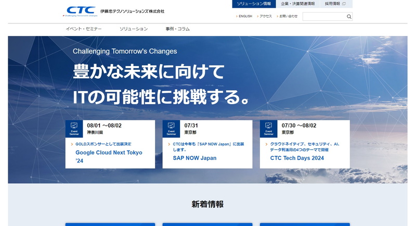This screenshot has height=226, width=416.
Task: Click Event Seminar icon on CTC Tech Days card
Action: (268, 129)
